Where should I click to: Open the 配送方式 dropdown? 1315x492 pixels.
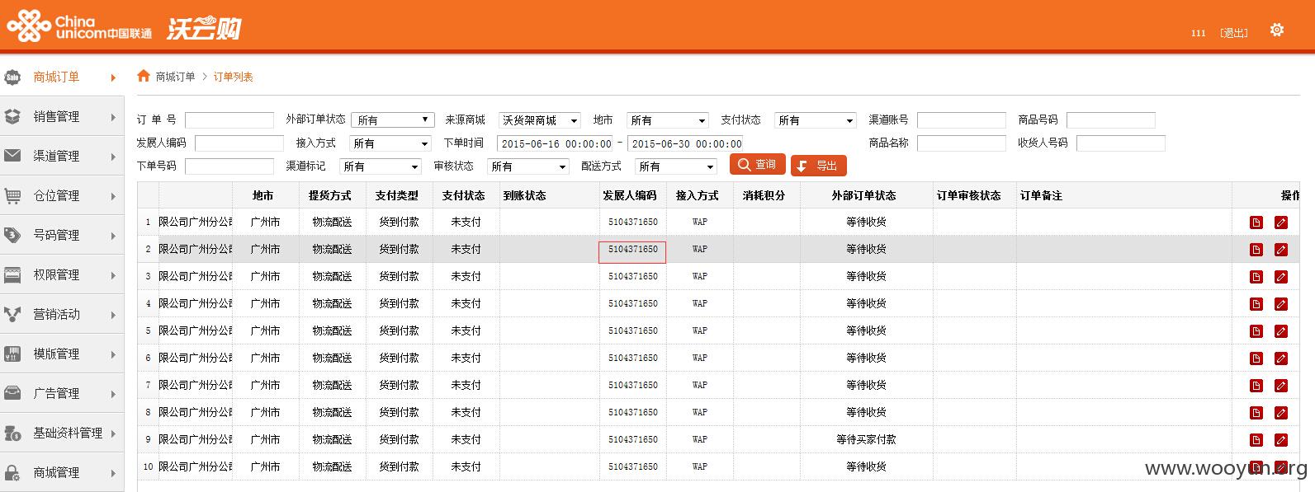(x=676, y=166)
